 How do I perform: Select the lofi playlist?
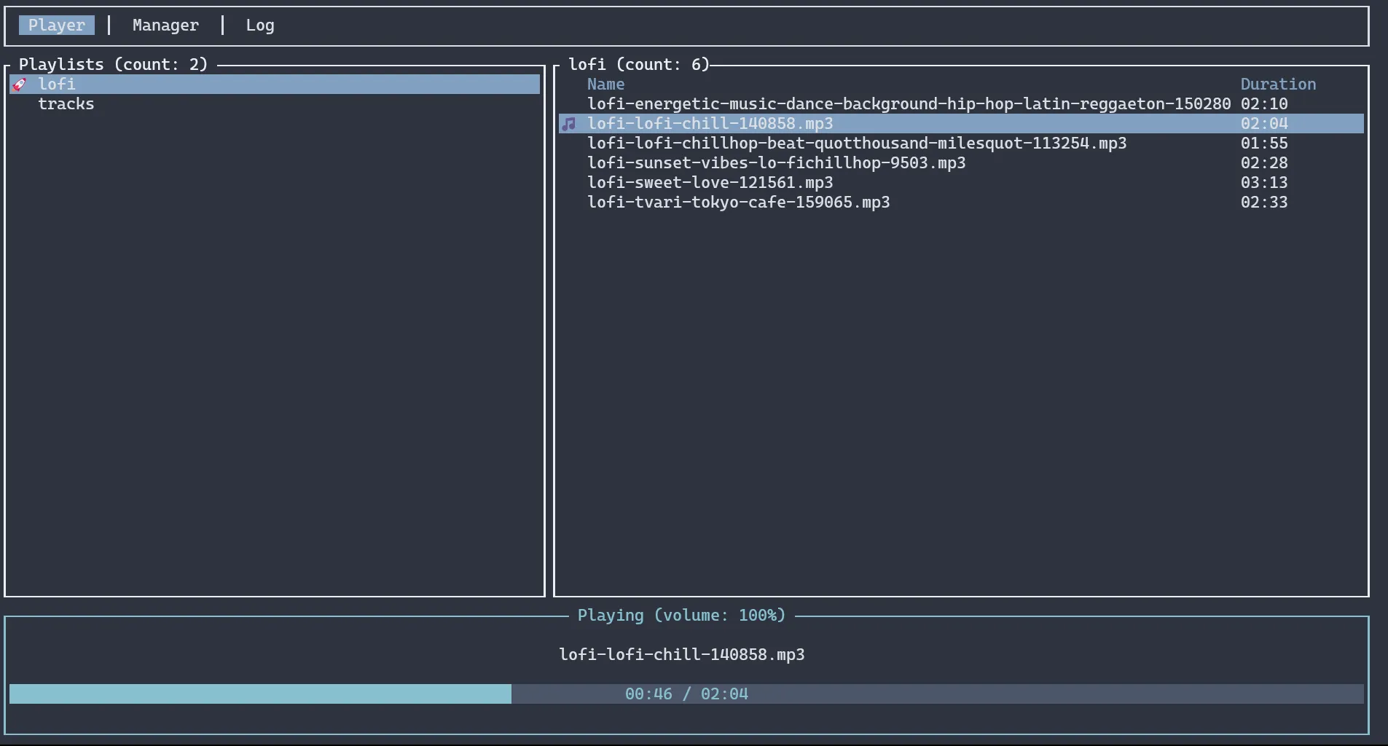pyautogui.click(x=55, y=84)
